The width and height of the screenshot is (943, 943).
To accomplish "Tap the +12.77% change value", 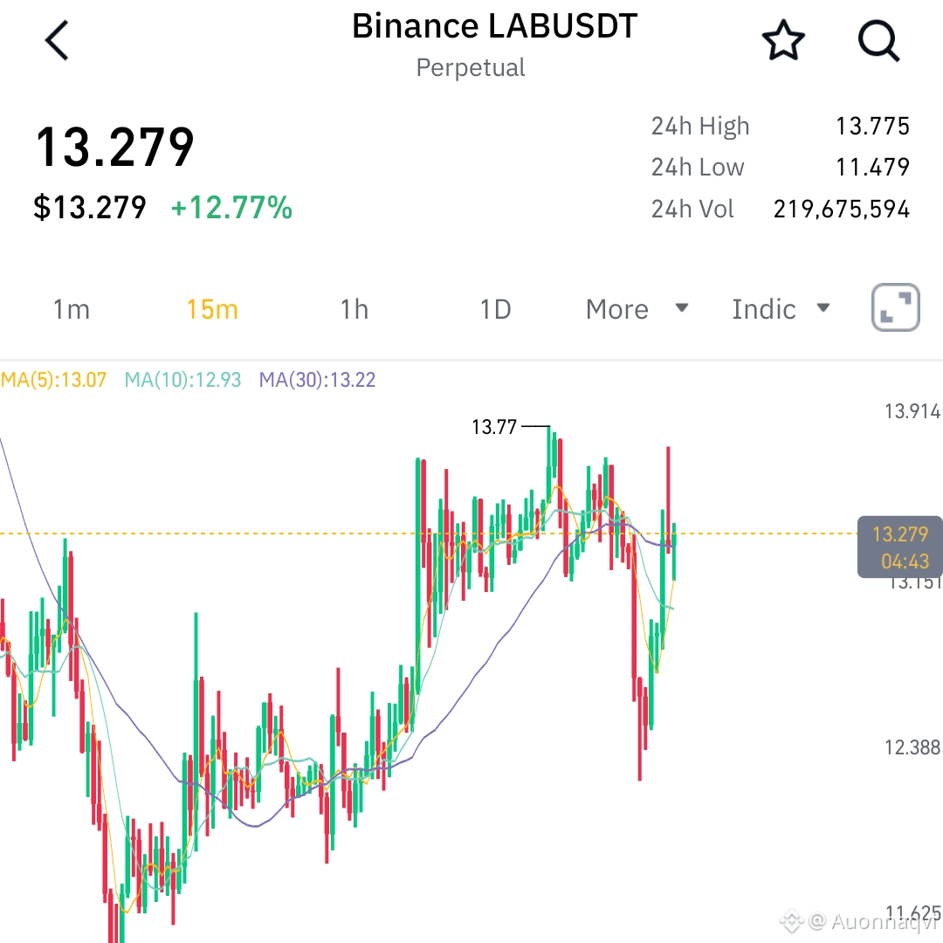I will [x=231, y=208].
